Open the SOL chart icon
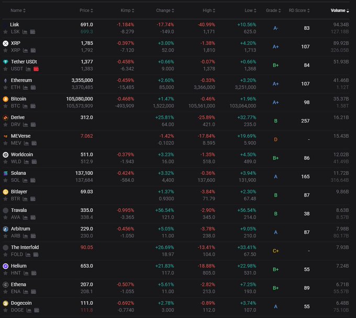 pyautogui.click(x=25, y=180)
